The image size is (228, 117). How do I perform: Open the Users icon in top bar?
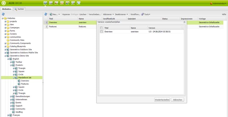67,3
